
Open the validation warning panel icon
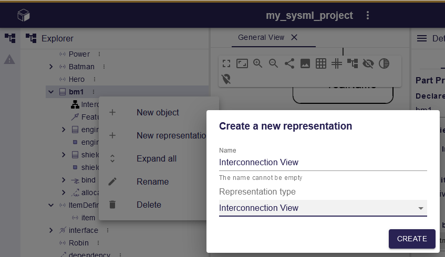[9, 60]
